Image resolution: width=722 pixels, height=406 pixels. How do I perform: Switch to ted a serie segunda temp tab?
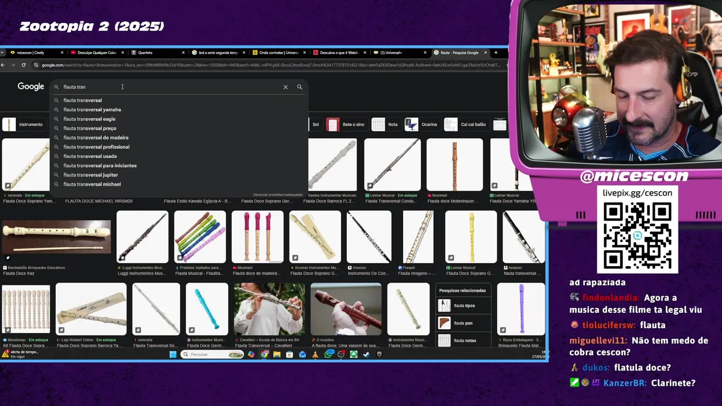click(x=218, y=52)
